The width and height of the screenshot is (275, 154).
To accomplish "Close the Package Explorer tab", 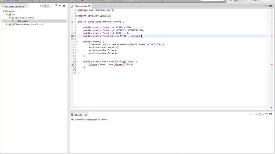I will tap(27, 6).
